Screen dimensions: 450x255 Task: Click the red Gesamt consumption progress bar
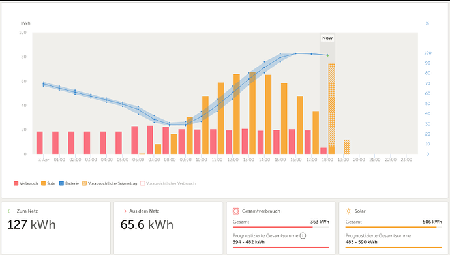pos(281,227)
